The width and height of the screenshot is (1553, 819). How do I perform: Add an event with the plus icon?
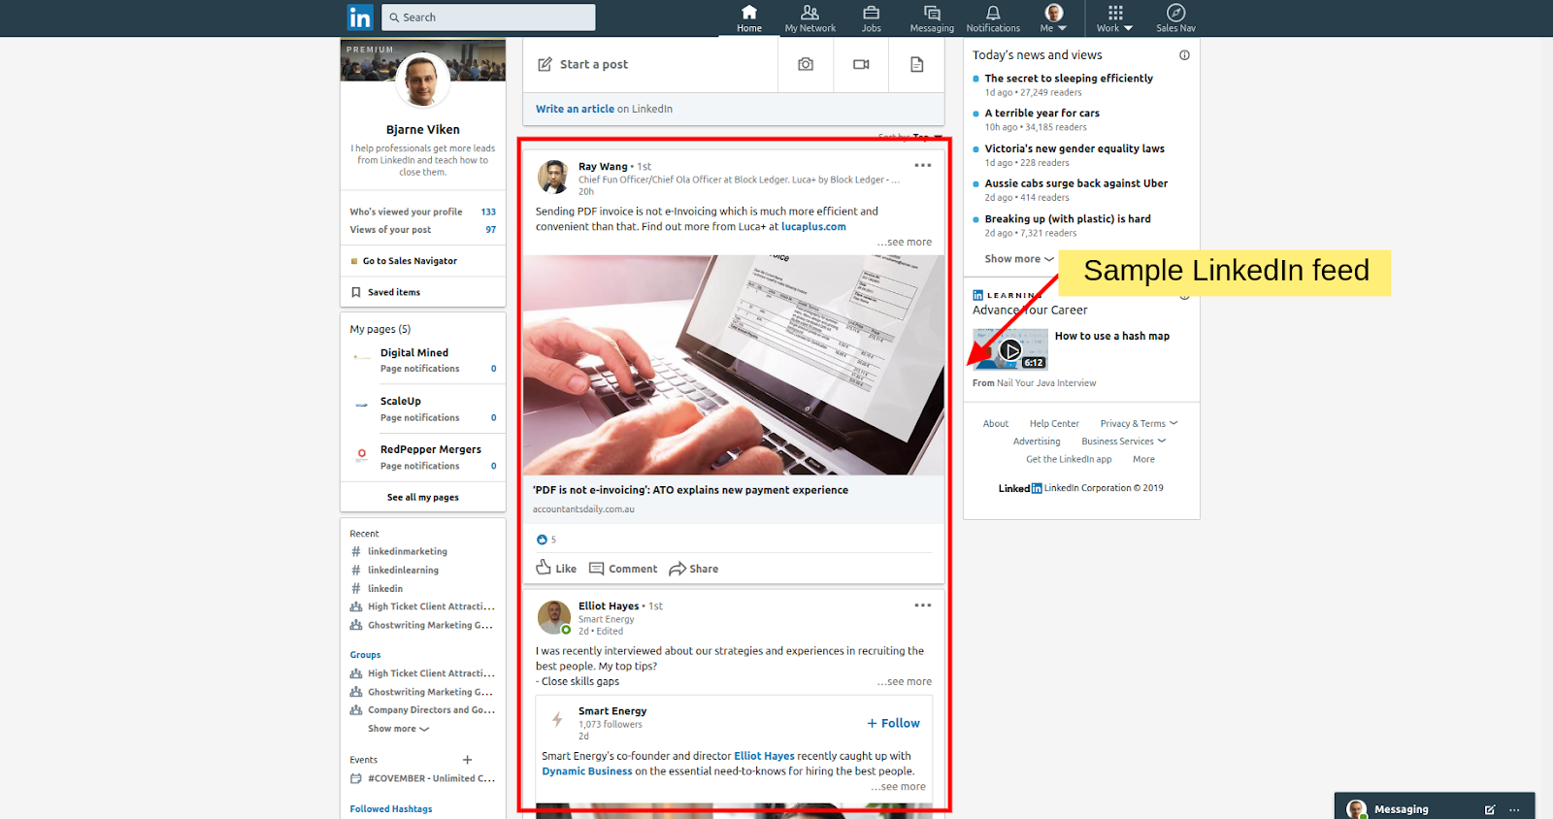click(467, 760)
